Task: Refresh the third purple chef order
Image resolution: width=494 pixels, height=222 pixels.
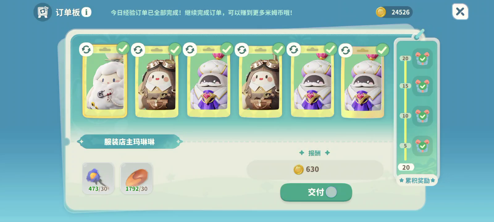Action: pos(190,49)
